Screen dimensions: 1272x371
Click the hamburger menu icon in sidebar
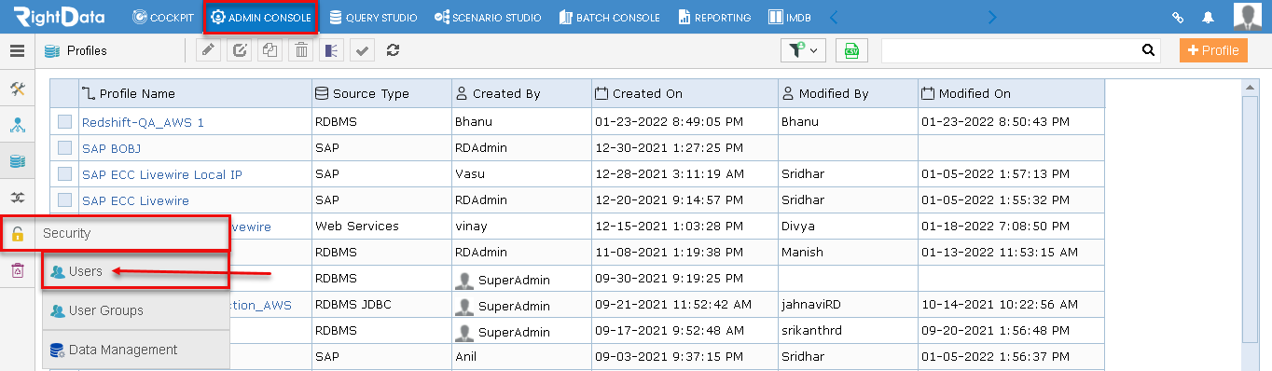click(17, 51)
